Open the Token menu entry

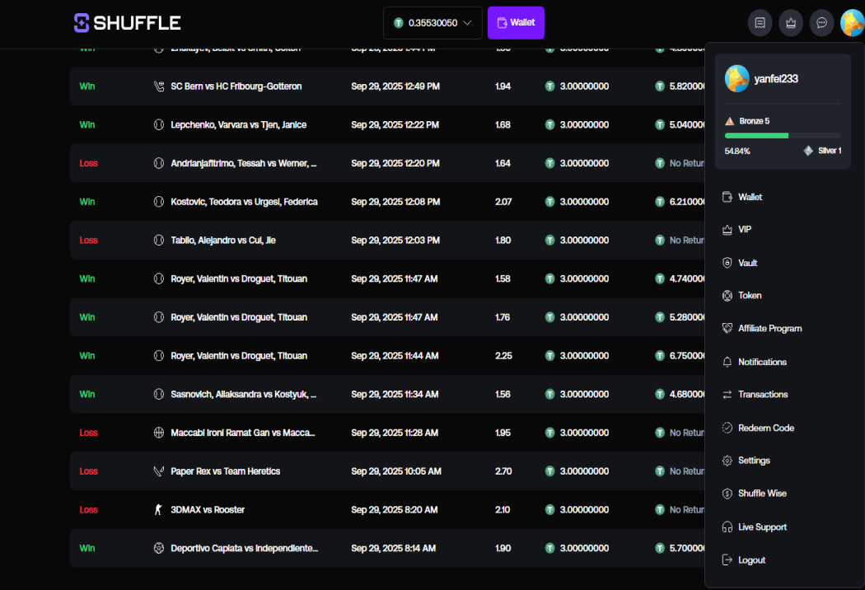[750, 296]
